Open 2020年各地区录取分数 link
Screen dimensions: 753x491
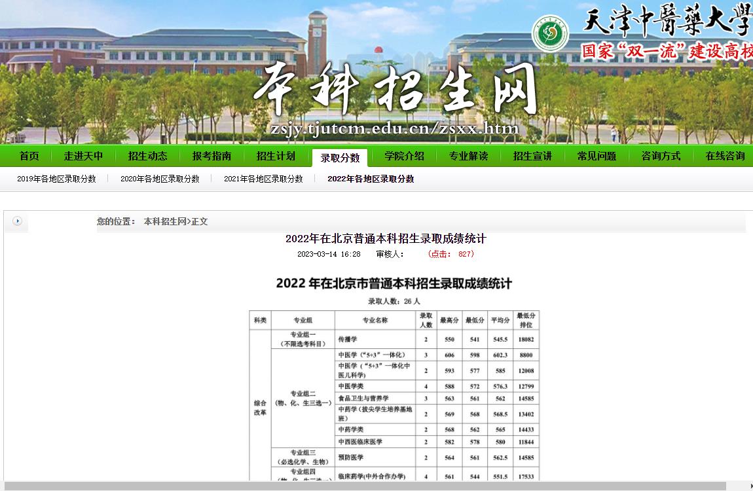pyautogui.click(x=160, y=179)
